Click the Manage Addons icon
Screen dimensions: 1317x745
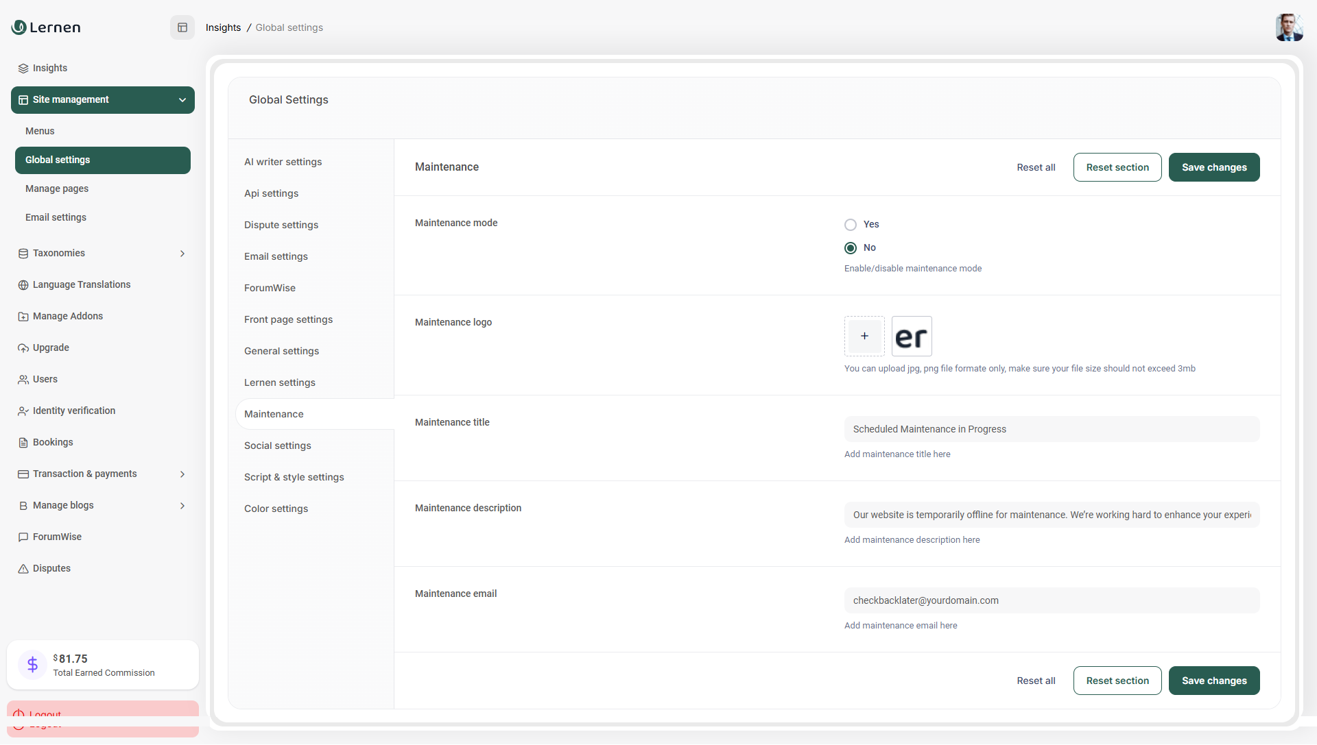(23, 317)
